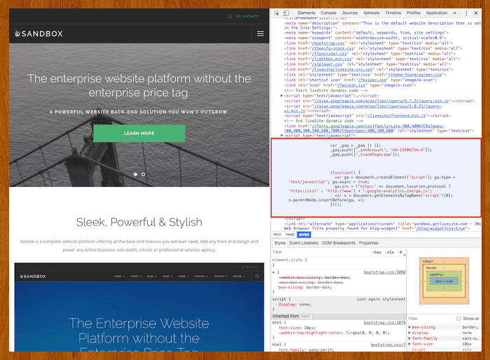
Task: Open the DevTools three-dot menu
Action: 466,13
